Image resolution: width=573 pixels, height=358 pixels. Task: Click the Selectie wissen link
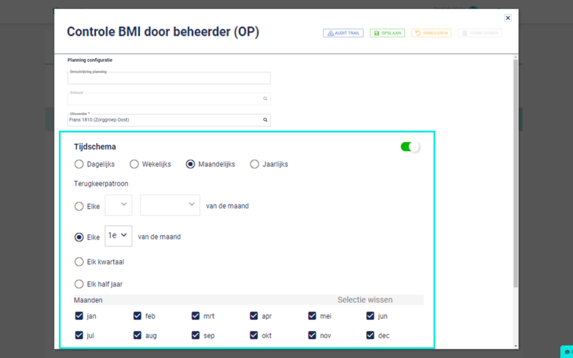click(x=365, y=300)
